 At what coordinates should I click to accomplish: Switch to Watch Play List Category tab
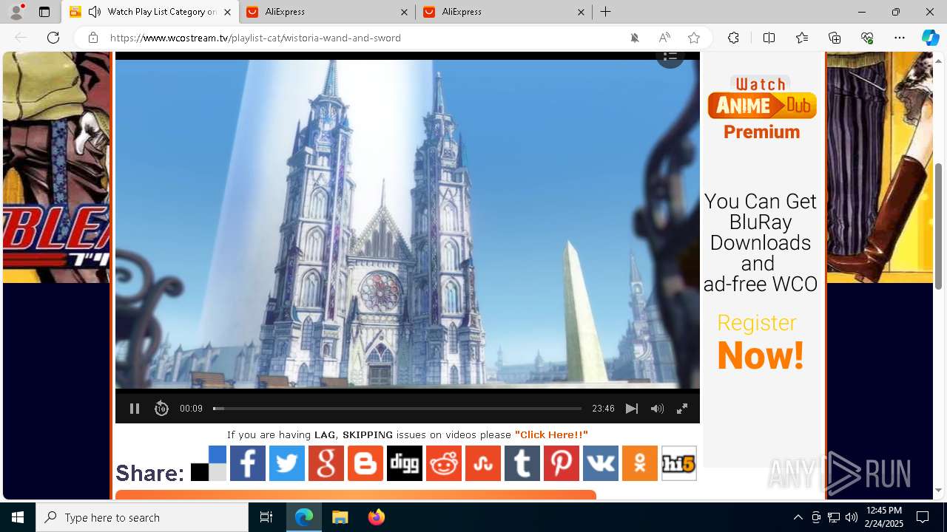click(x=150, y=12)
